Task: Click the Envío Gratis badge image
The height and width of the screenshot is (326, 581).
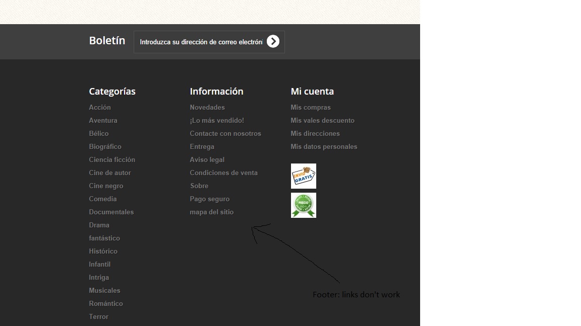Action: (304, 176)
